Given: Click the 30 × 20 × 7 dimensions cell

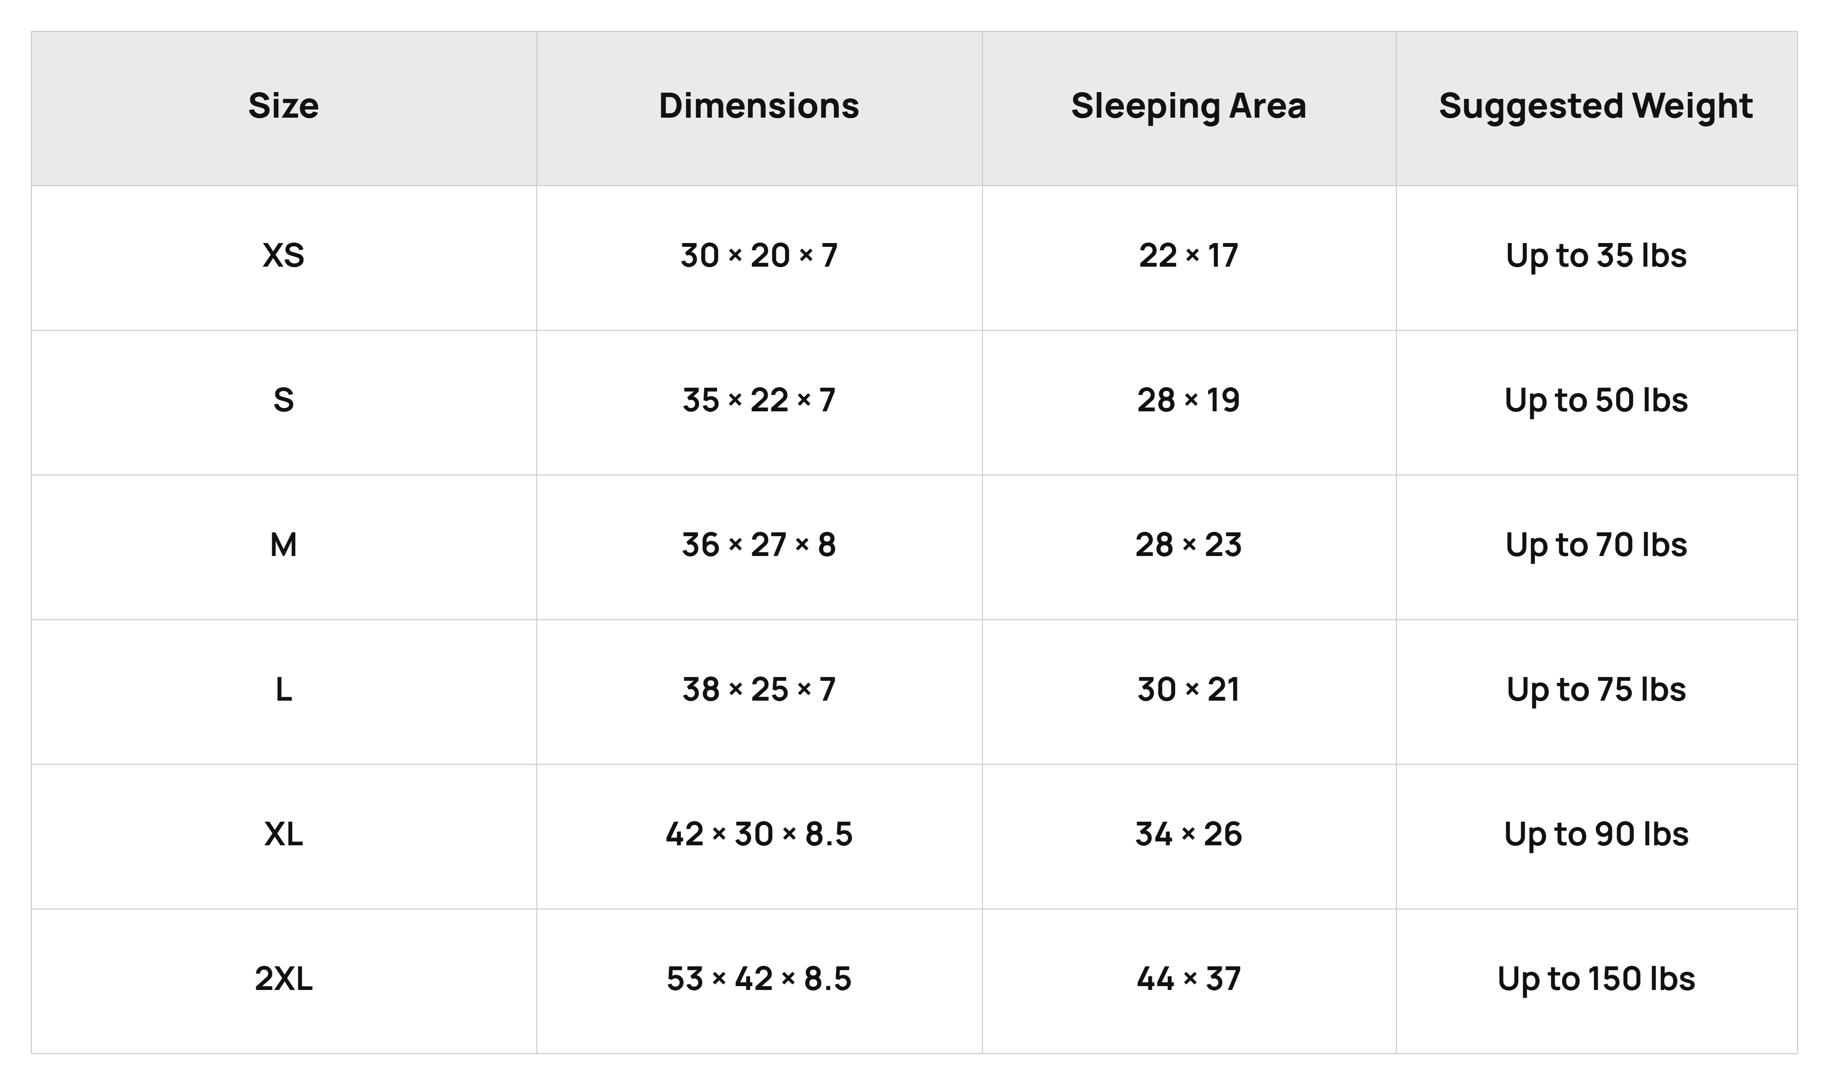Looking at the screenshot, I should tap(759, 257).
